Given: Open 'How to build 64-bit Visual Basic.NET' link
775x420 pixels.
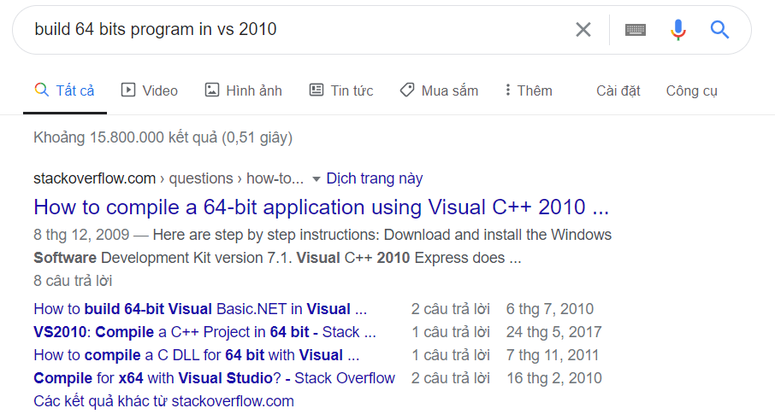Looking at the screenshot, I should point(200,309).
